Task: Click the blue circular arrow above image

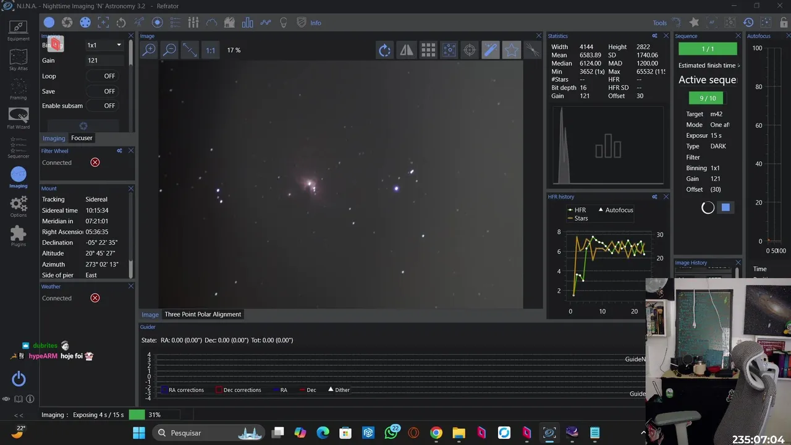Action: pos(385,50)
